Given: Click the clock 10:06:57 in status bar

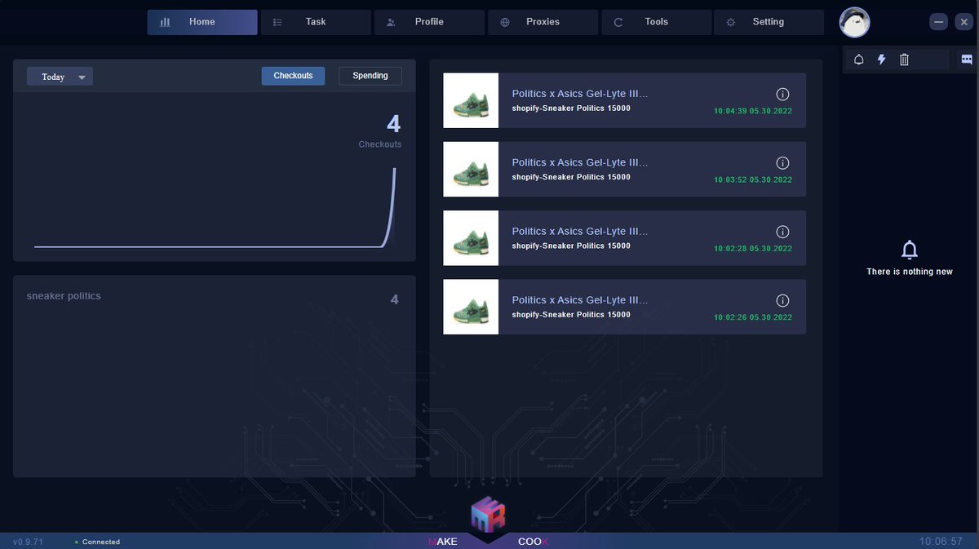Looking at the screenshot, I should pyautogui.click(x=941, y=541).
